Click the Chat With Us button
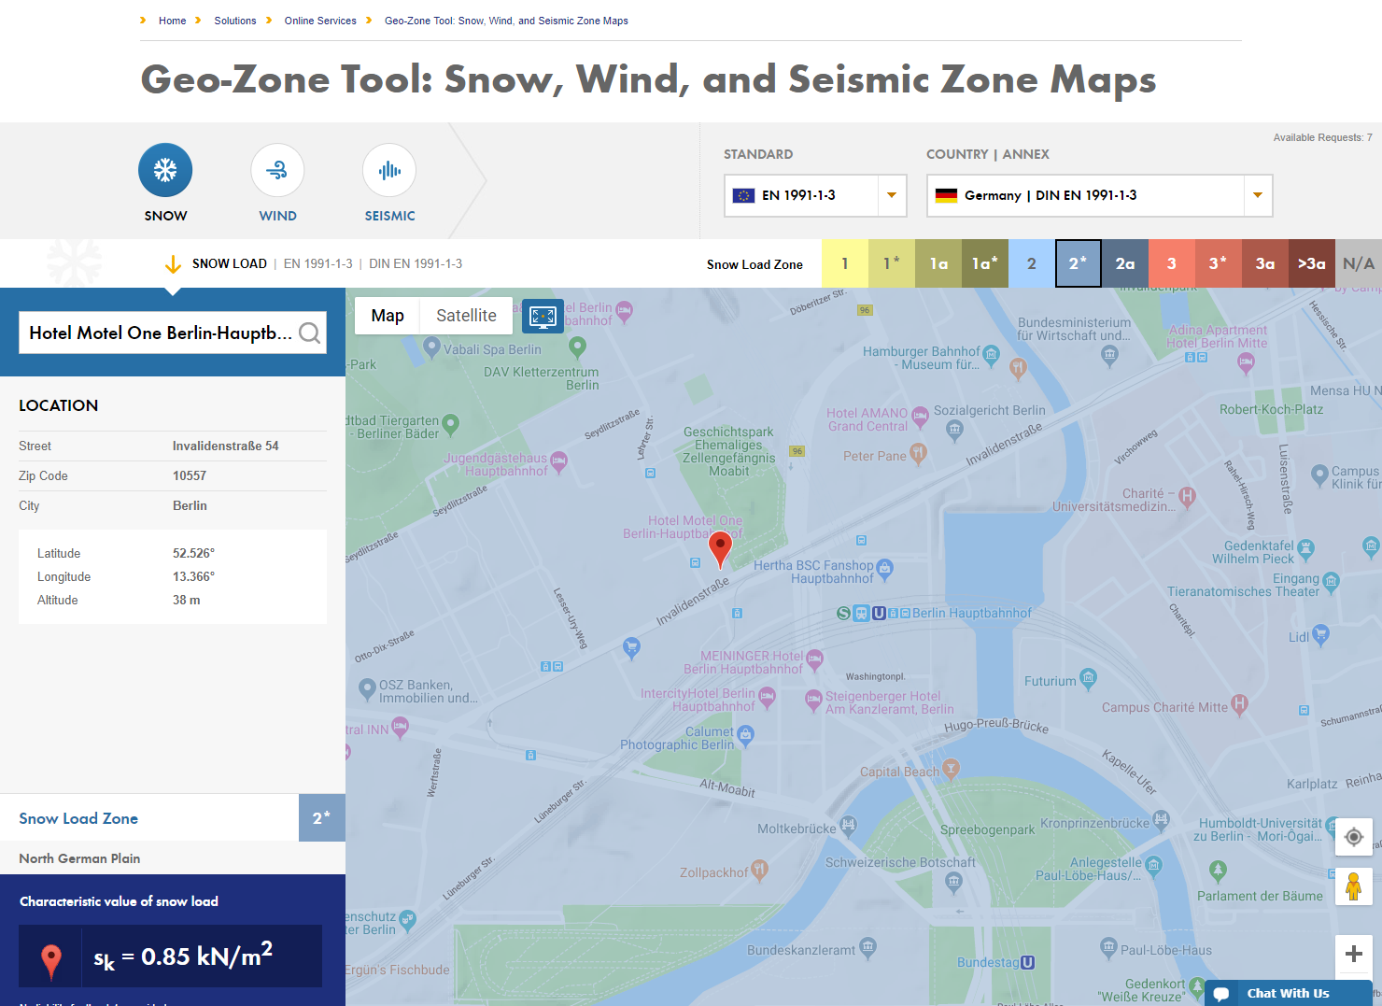1382x1006 pixels. click(1287, 993)
